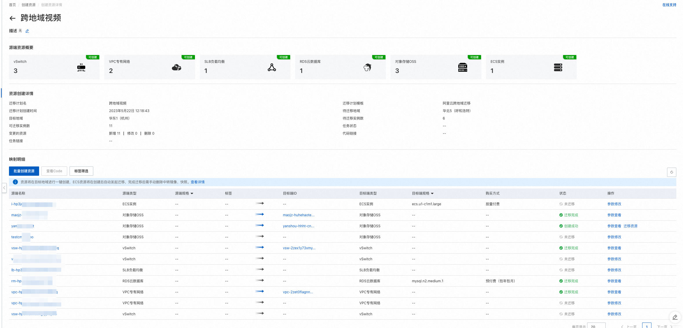Image resolution: width=683 pixels, height=328 pixels.
Task: Click the 预付费（包年包月）cell
Action: coord(500,281)
